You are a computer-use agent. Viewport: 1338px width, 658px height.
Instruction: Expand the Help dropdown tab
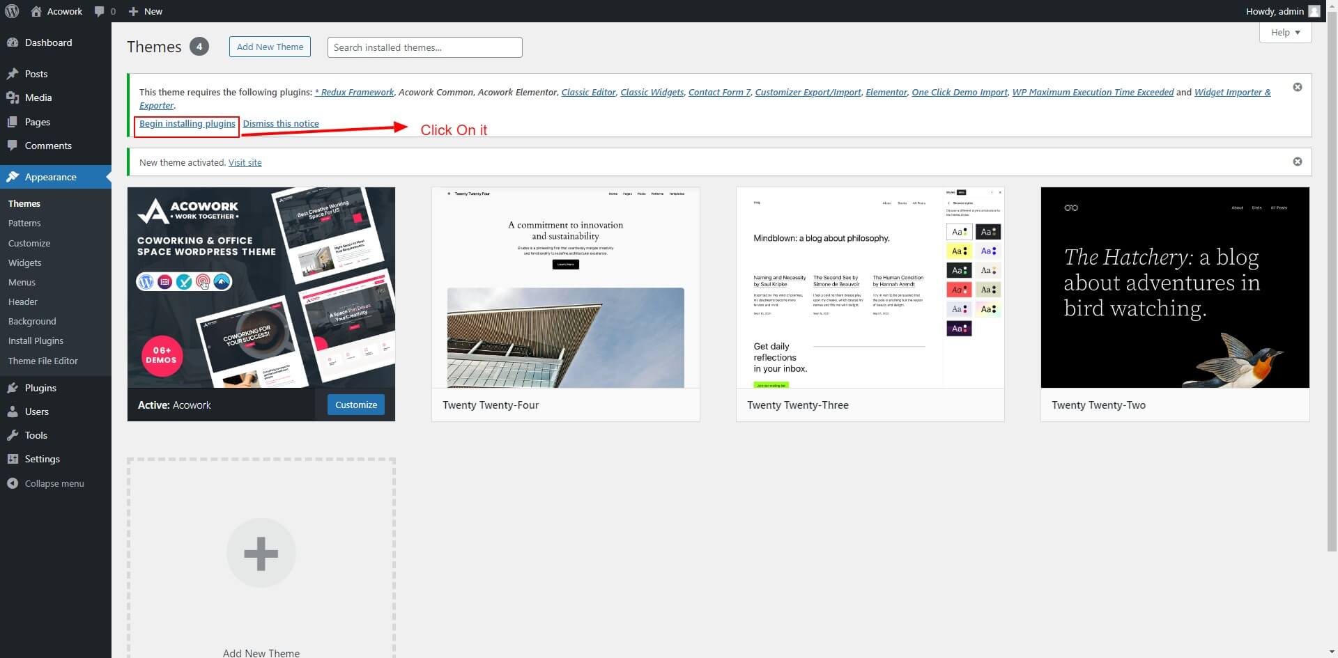(1286, 32)
